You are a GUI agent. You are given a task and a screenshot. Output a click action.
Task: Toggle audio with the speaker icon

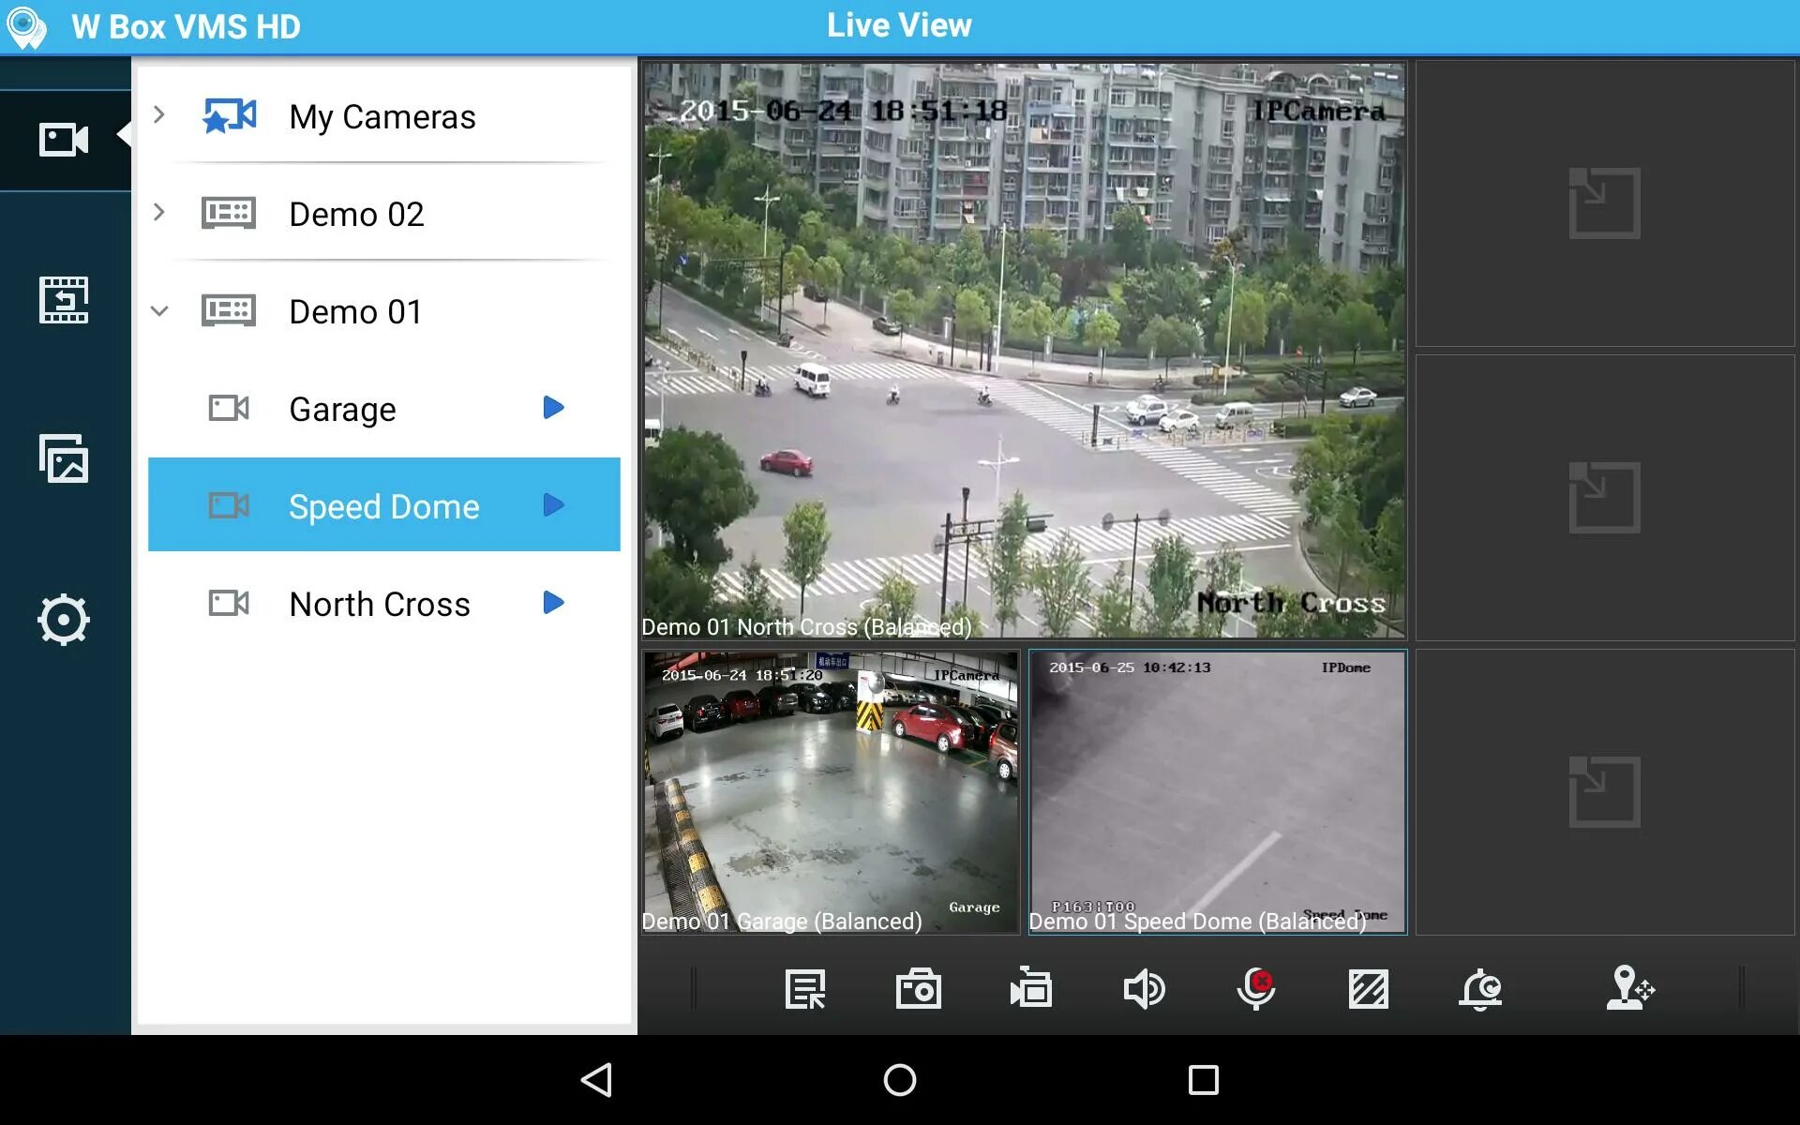click(1143, 989)
